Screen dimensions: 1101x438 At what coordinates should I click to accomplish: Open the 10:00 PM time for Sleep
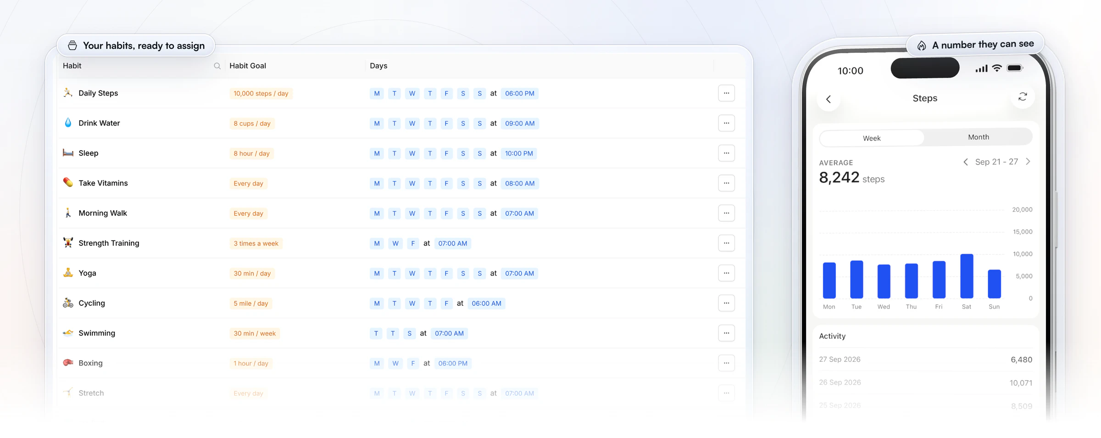point(519,153)
